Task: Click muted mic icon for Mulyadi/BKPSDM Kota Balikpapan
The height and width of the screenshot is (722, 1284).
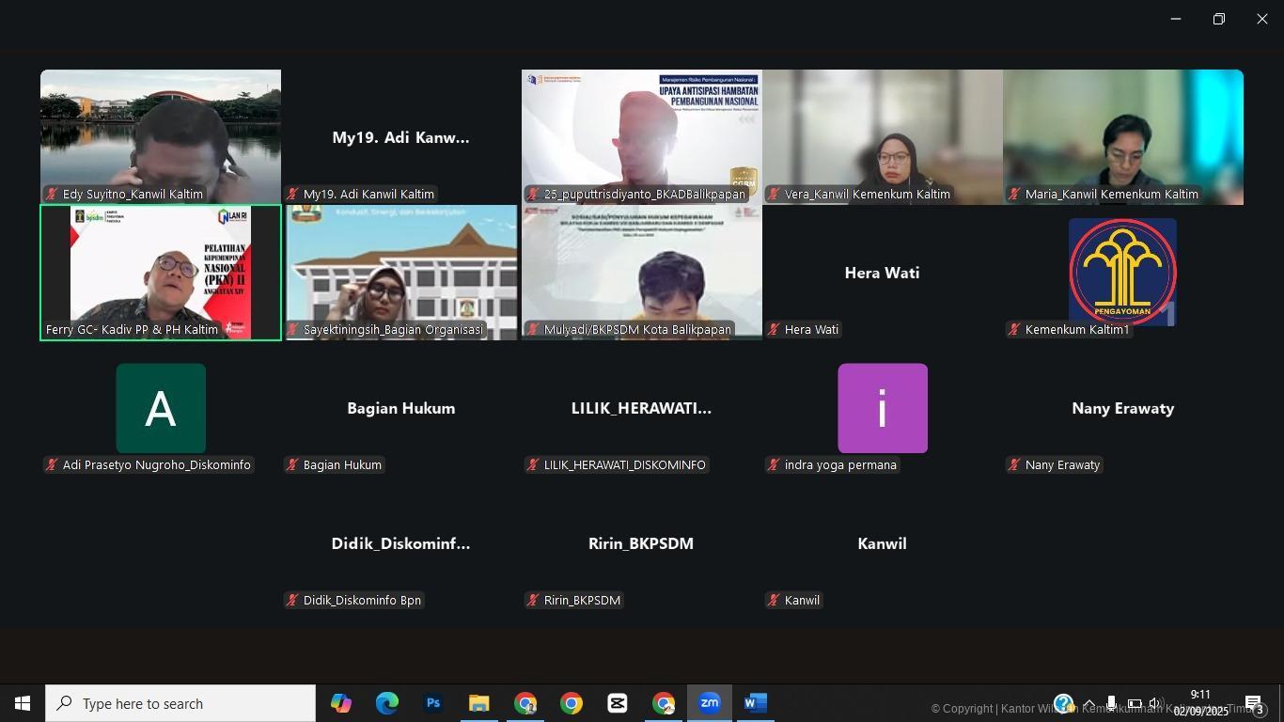Action: point(533,330)
